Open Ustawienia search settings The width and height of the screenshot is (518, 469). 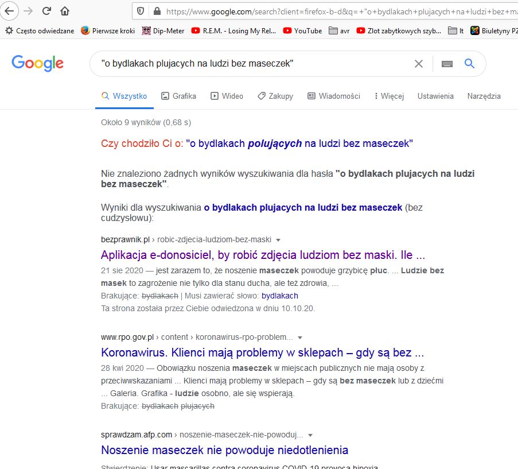tap(435, 96)
